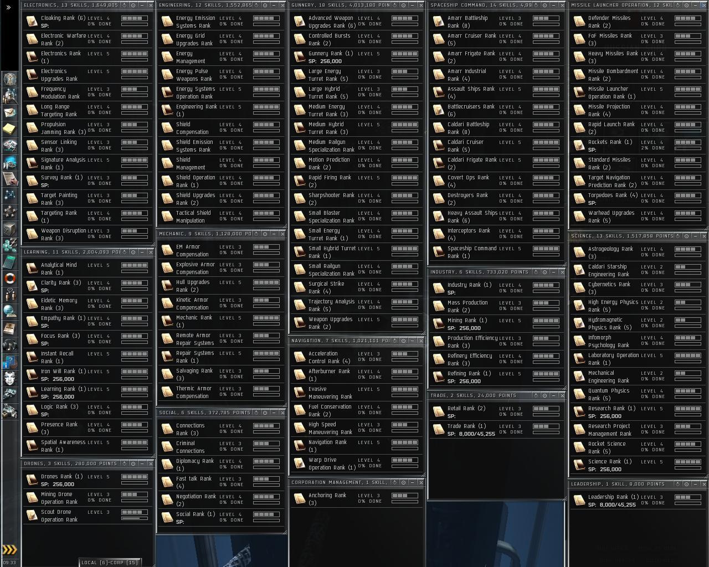
Task: Open the grey cube sidebar icon
Action: click(10, 229)
